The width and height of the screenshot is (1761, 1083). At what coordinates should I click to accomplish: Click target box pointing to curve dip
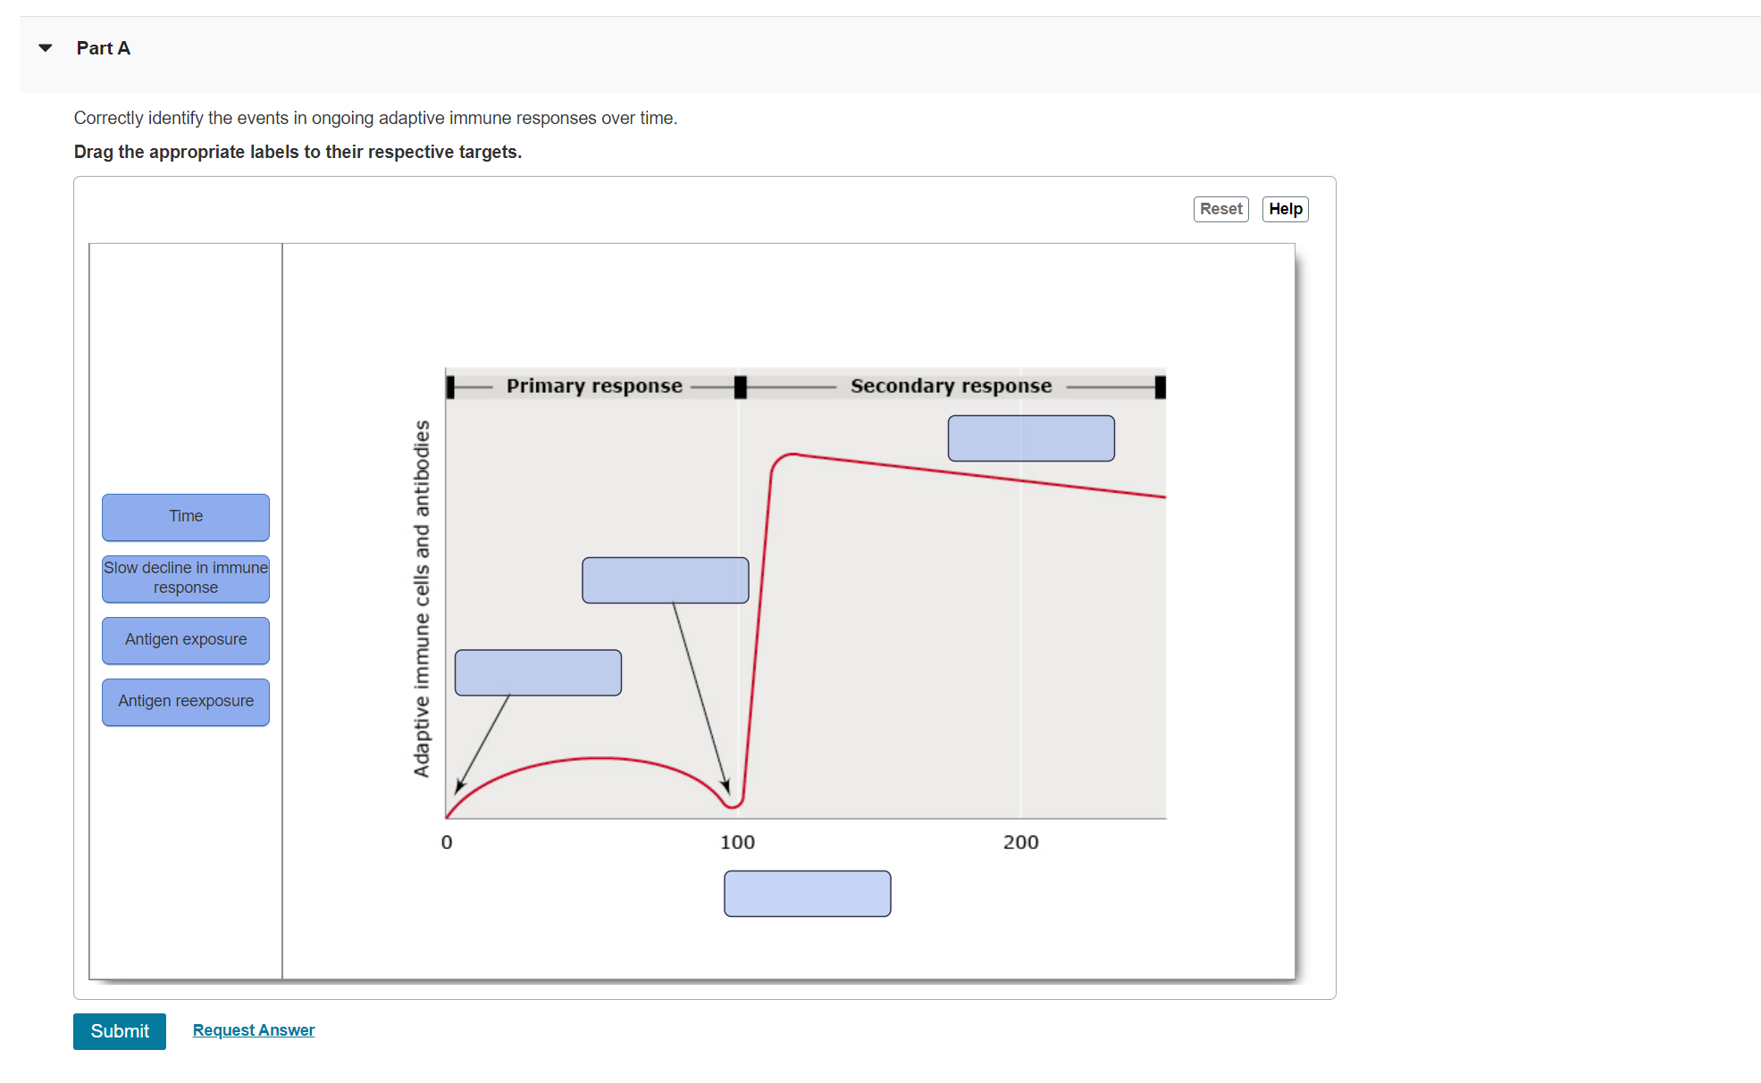click(x=665, y=580)
